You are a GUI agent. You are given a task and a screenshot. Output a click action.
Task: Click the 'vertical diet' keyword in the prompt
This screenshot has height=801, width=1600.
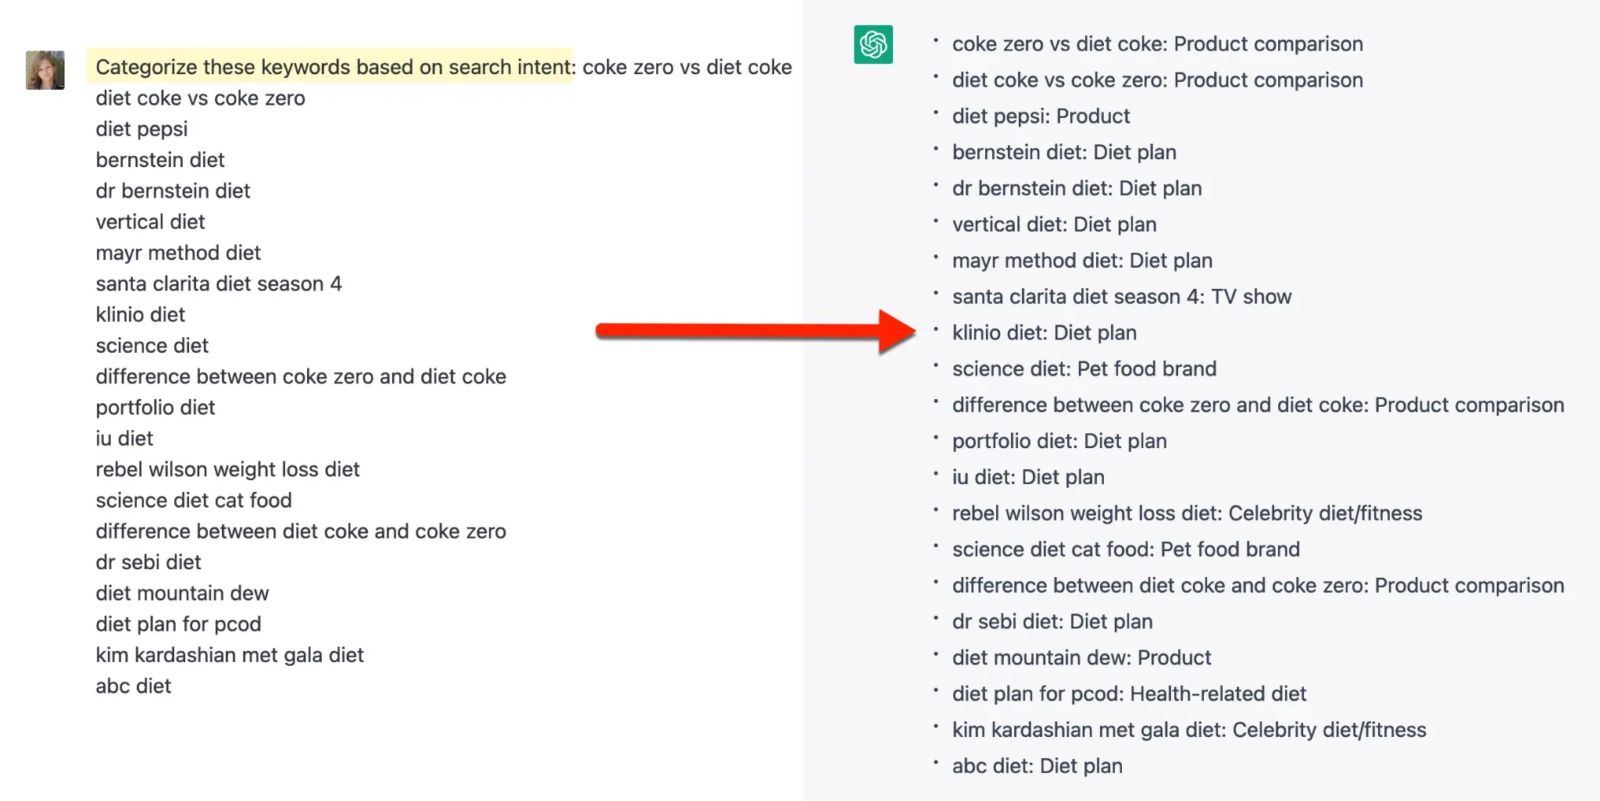150,222
